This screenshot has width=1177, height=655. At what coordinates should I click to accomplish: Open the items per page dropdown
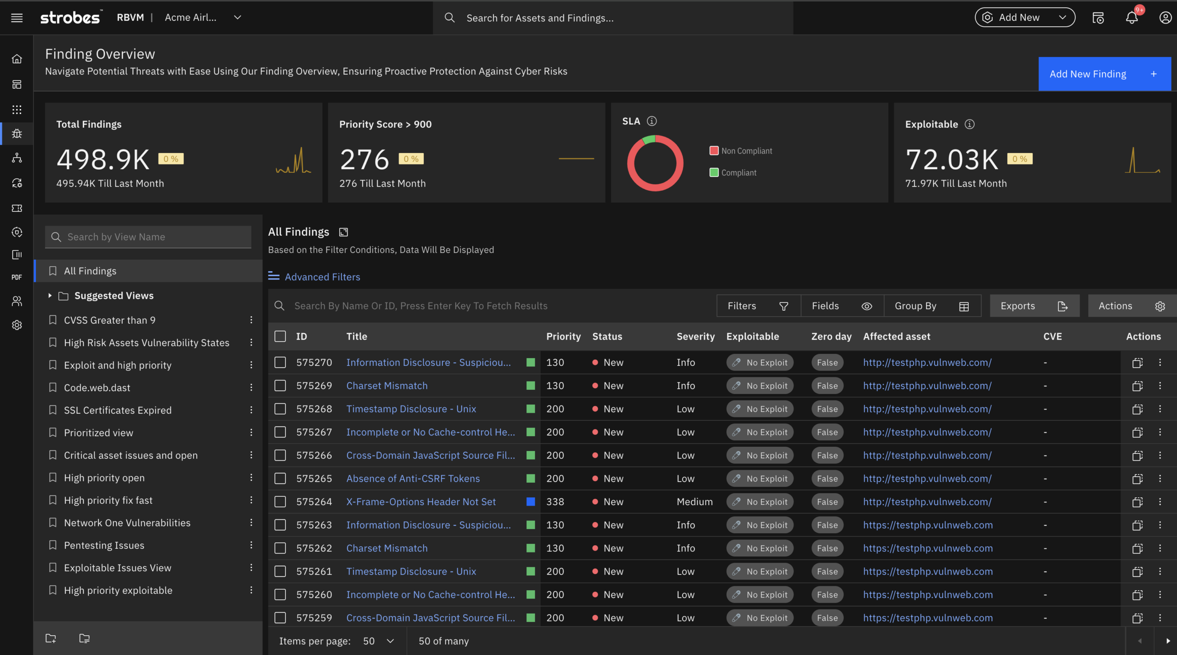point(378,641)
